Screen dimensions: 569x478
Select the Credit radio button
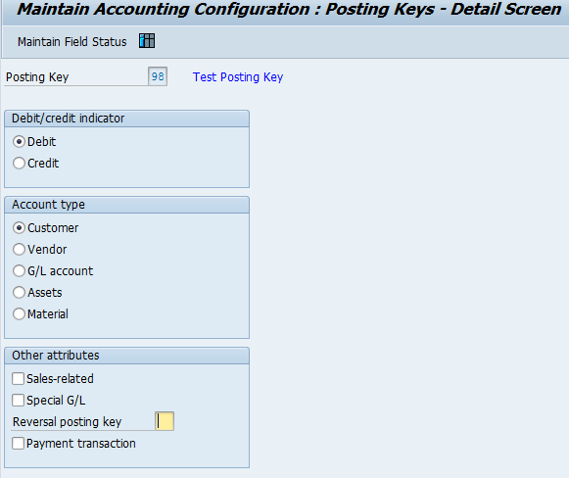pyautogui.click(x=19, y=163)
